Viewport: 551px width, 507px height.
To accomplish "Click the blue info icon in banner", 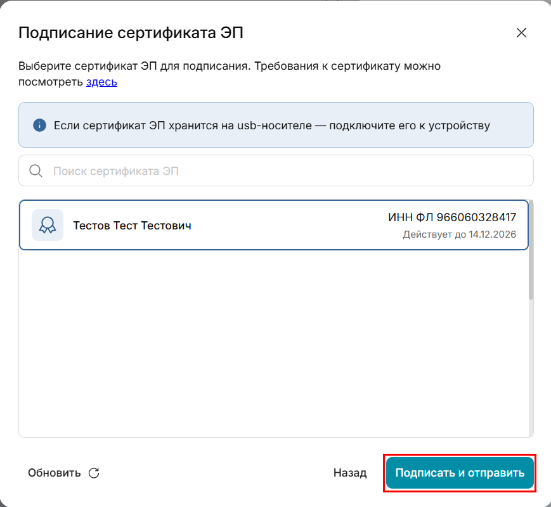I will (40, 125).
